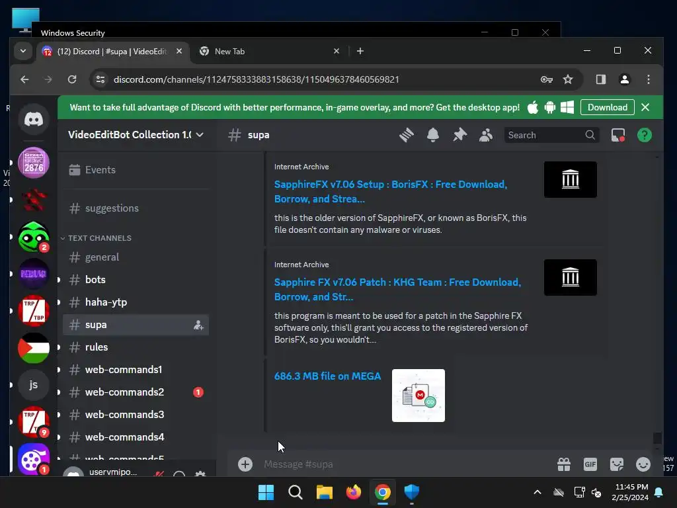The height and width of the screenshot is (508, 677).
Task: Go back in browser history
Action: pyautogui.click(x=24, y=79)
